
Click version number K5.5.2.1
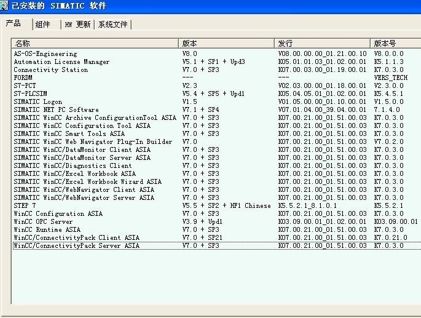click(x=389, y=205)
